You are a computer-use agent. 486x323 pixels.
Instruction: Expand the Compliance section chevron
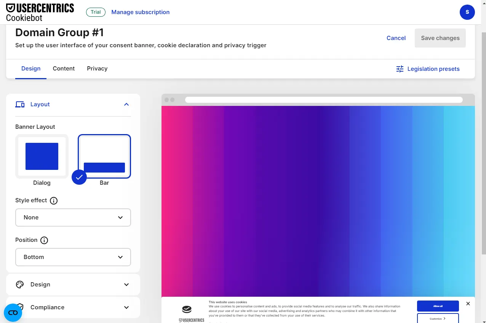click(126, 307)
